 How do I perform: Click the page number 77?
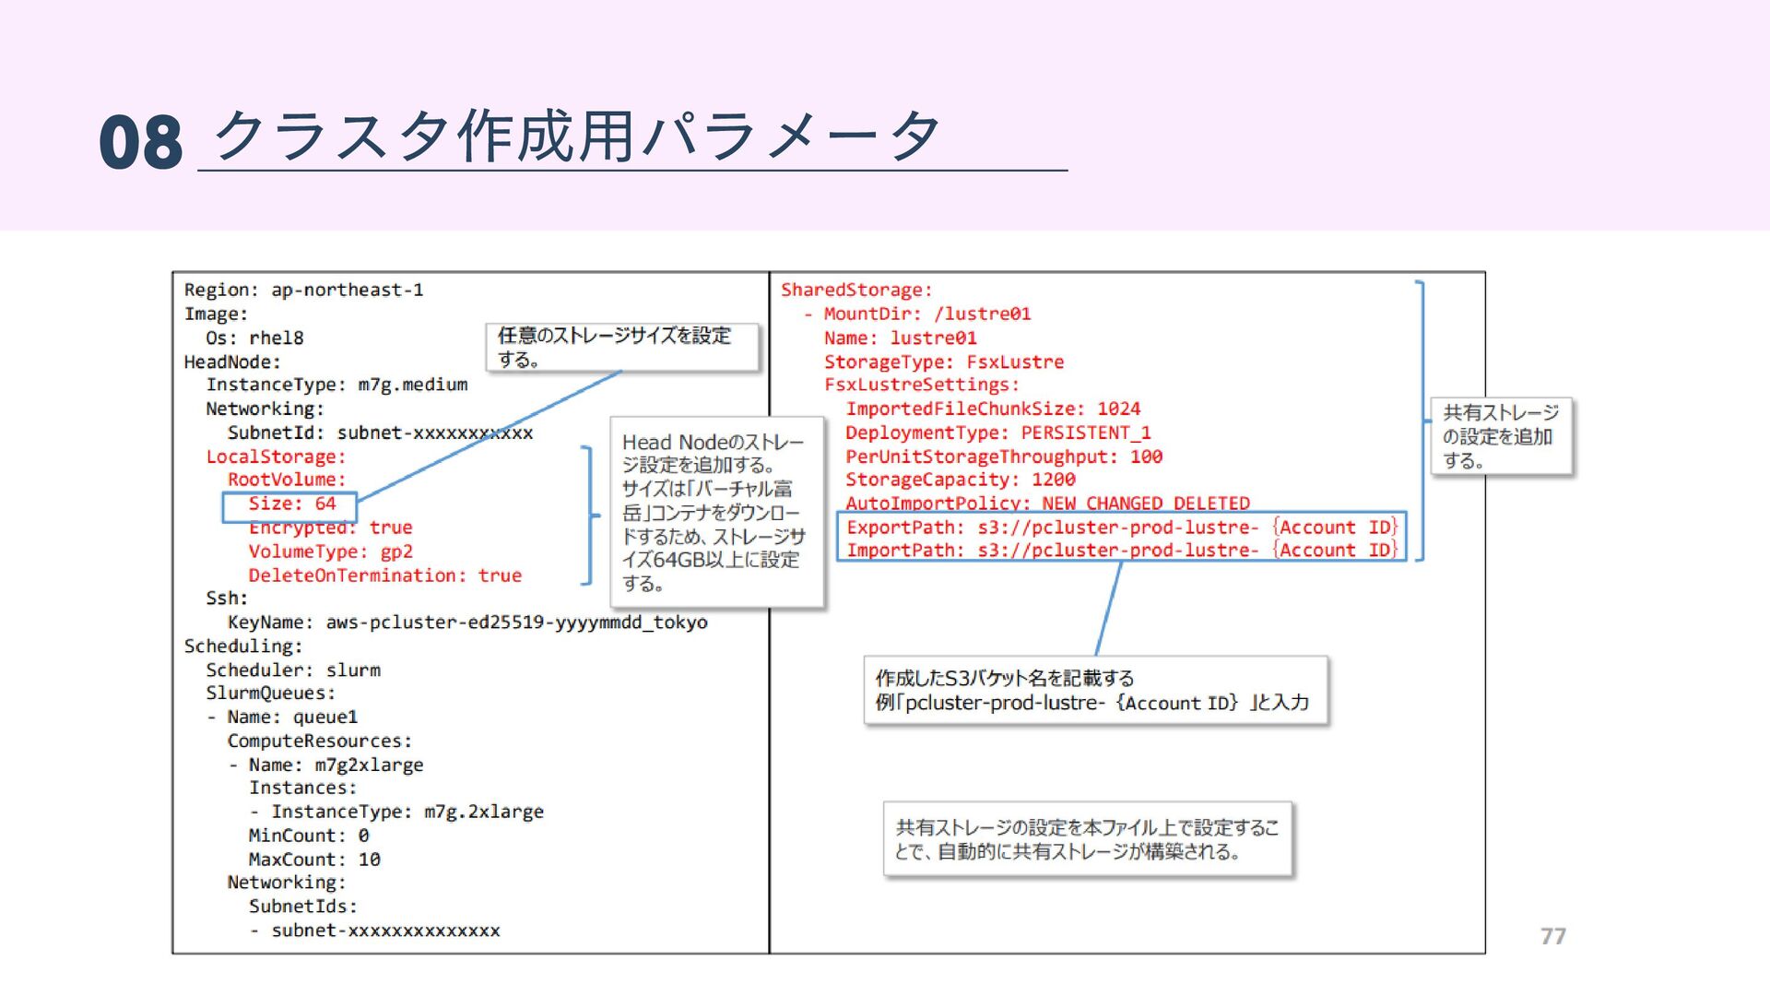pyautogui.click(x=1552, y=936)
